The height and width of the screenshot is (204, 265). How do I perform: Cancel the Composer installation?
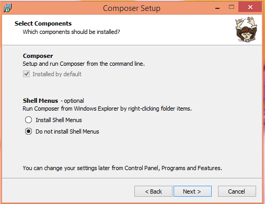(237, 191)
